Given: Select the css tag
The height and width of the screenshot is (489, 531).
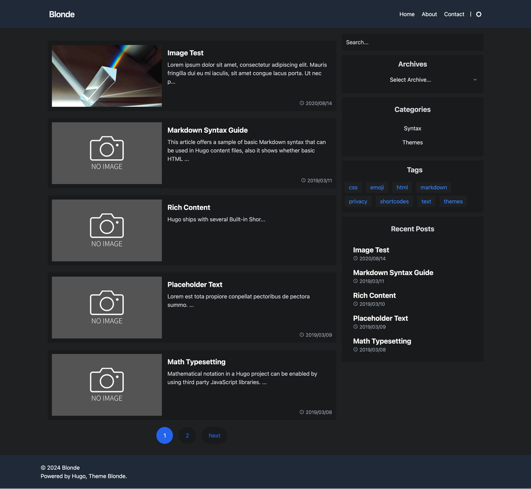Looking at the screenshot, I should point(353,187).
